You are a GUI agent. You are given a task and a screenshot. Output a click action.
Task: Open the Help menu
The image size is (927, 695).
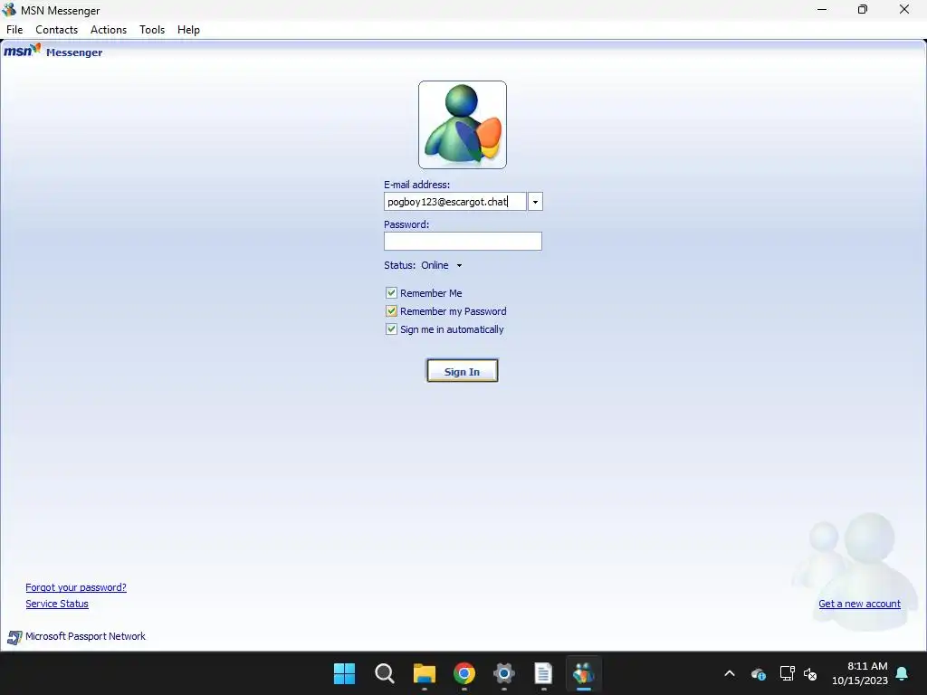(188, 30)
